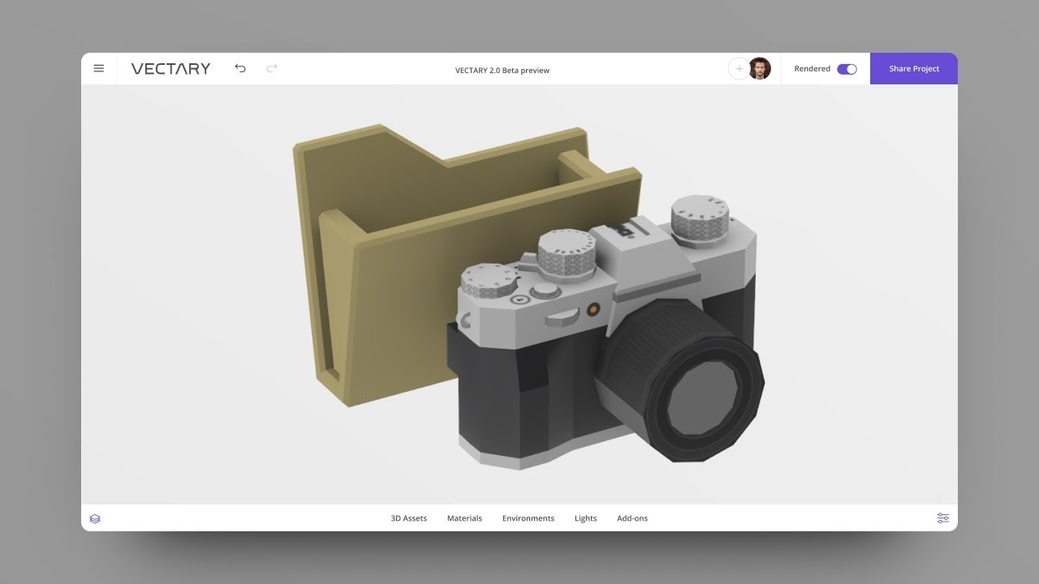Open the Materials menu
The image size is (1039, 584).
coord(464,517)
